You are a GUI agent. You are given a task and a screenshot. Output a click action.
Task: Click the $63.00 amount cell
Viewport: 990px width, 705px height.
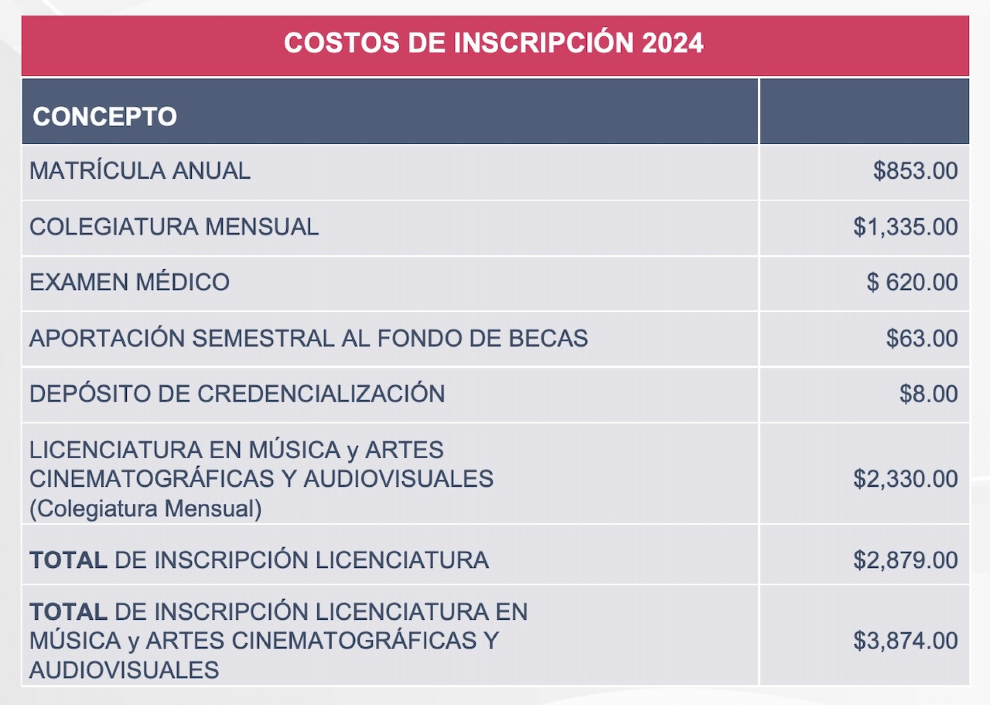921,338
